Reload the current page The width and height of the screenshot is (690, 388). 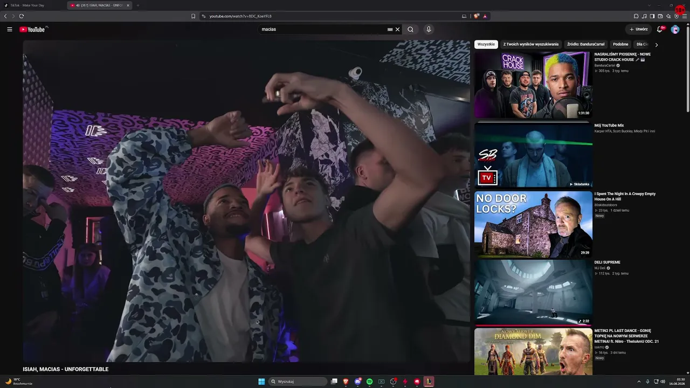point(22,16)
